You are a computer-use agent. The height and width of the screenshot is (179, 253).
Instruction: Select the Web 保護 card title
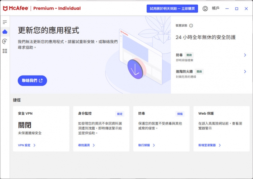[206, 113]
